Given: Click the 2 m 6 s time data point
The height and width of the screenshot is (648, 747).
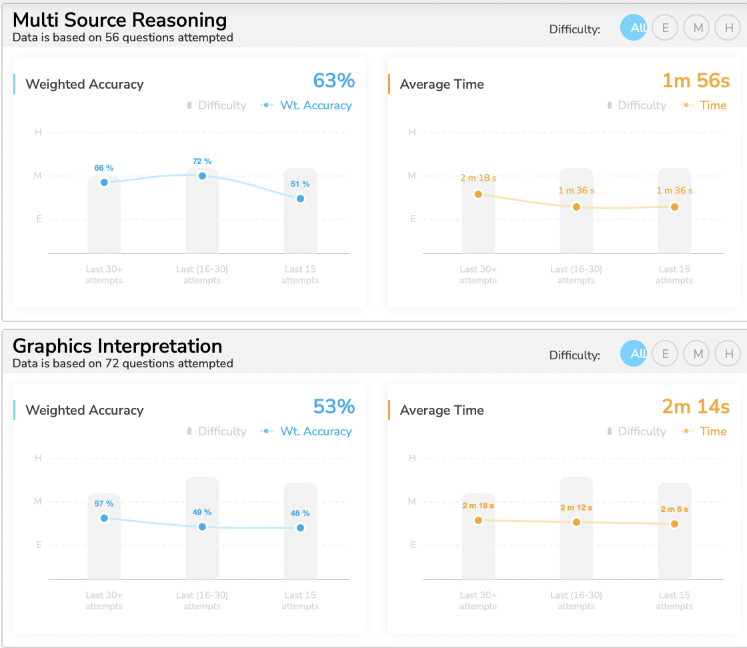Looking at the screenshot, I should (674, 524).
